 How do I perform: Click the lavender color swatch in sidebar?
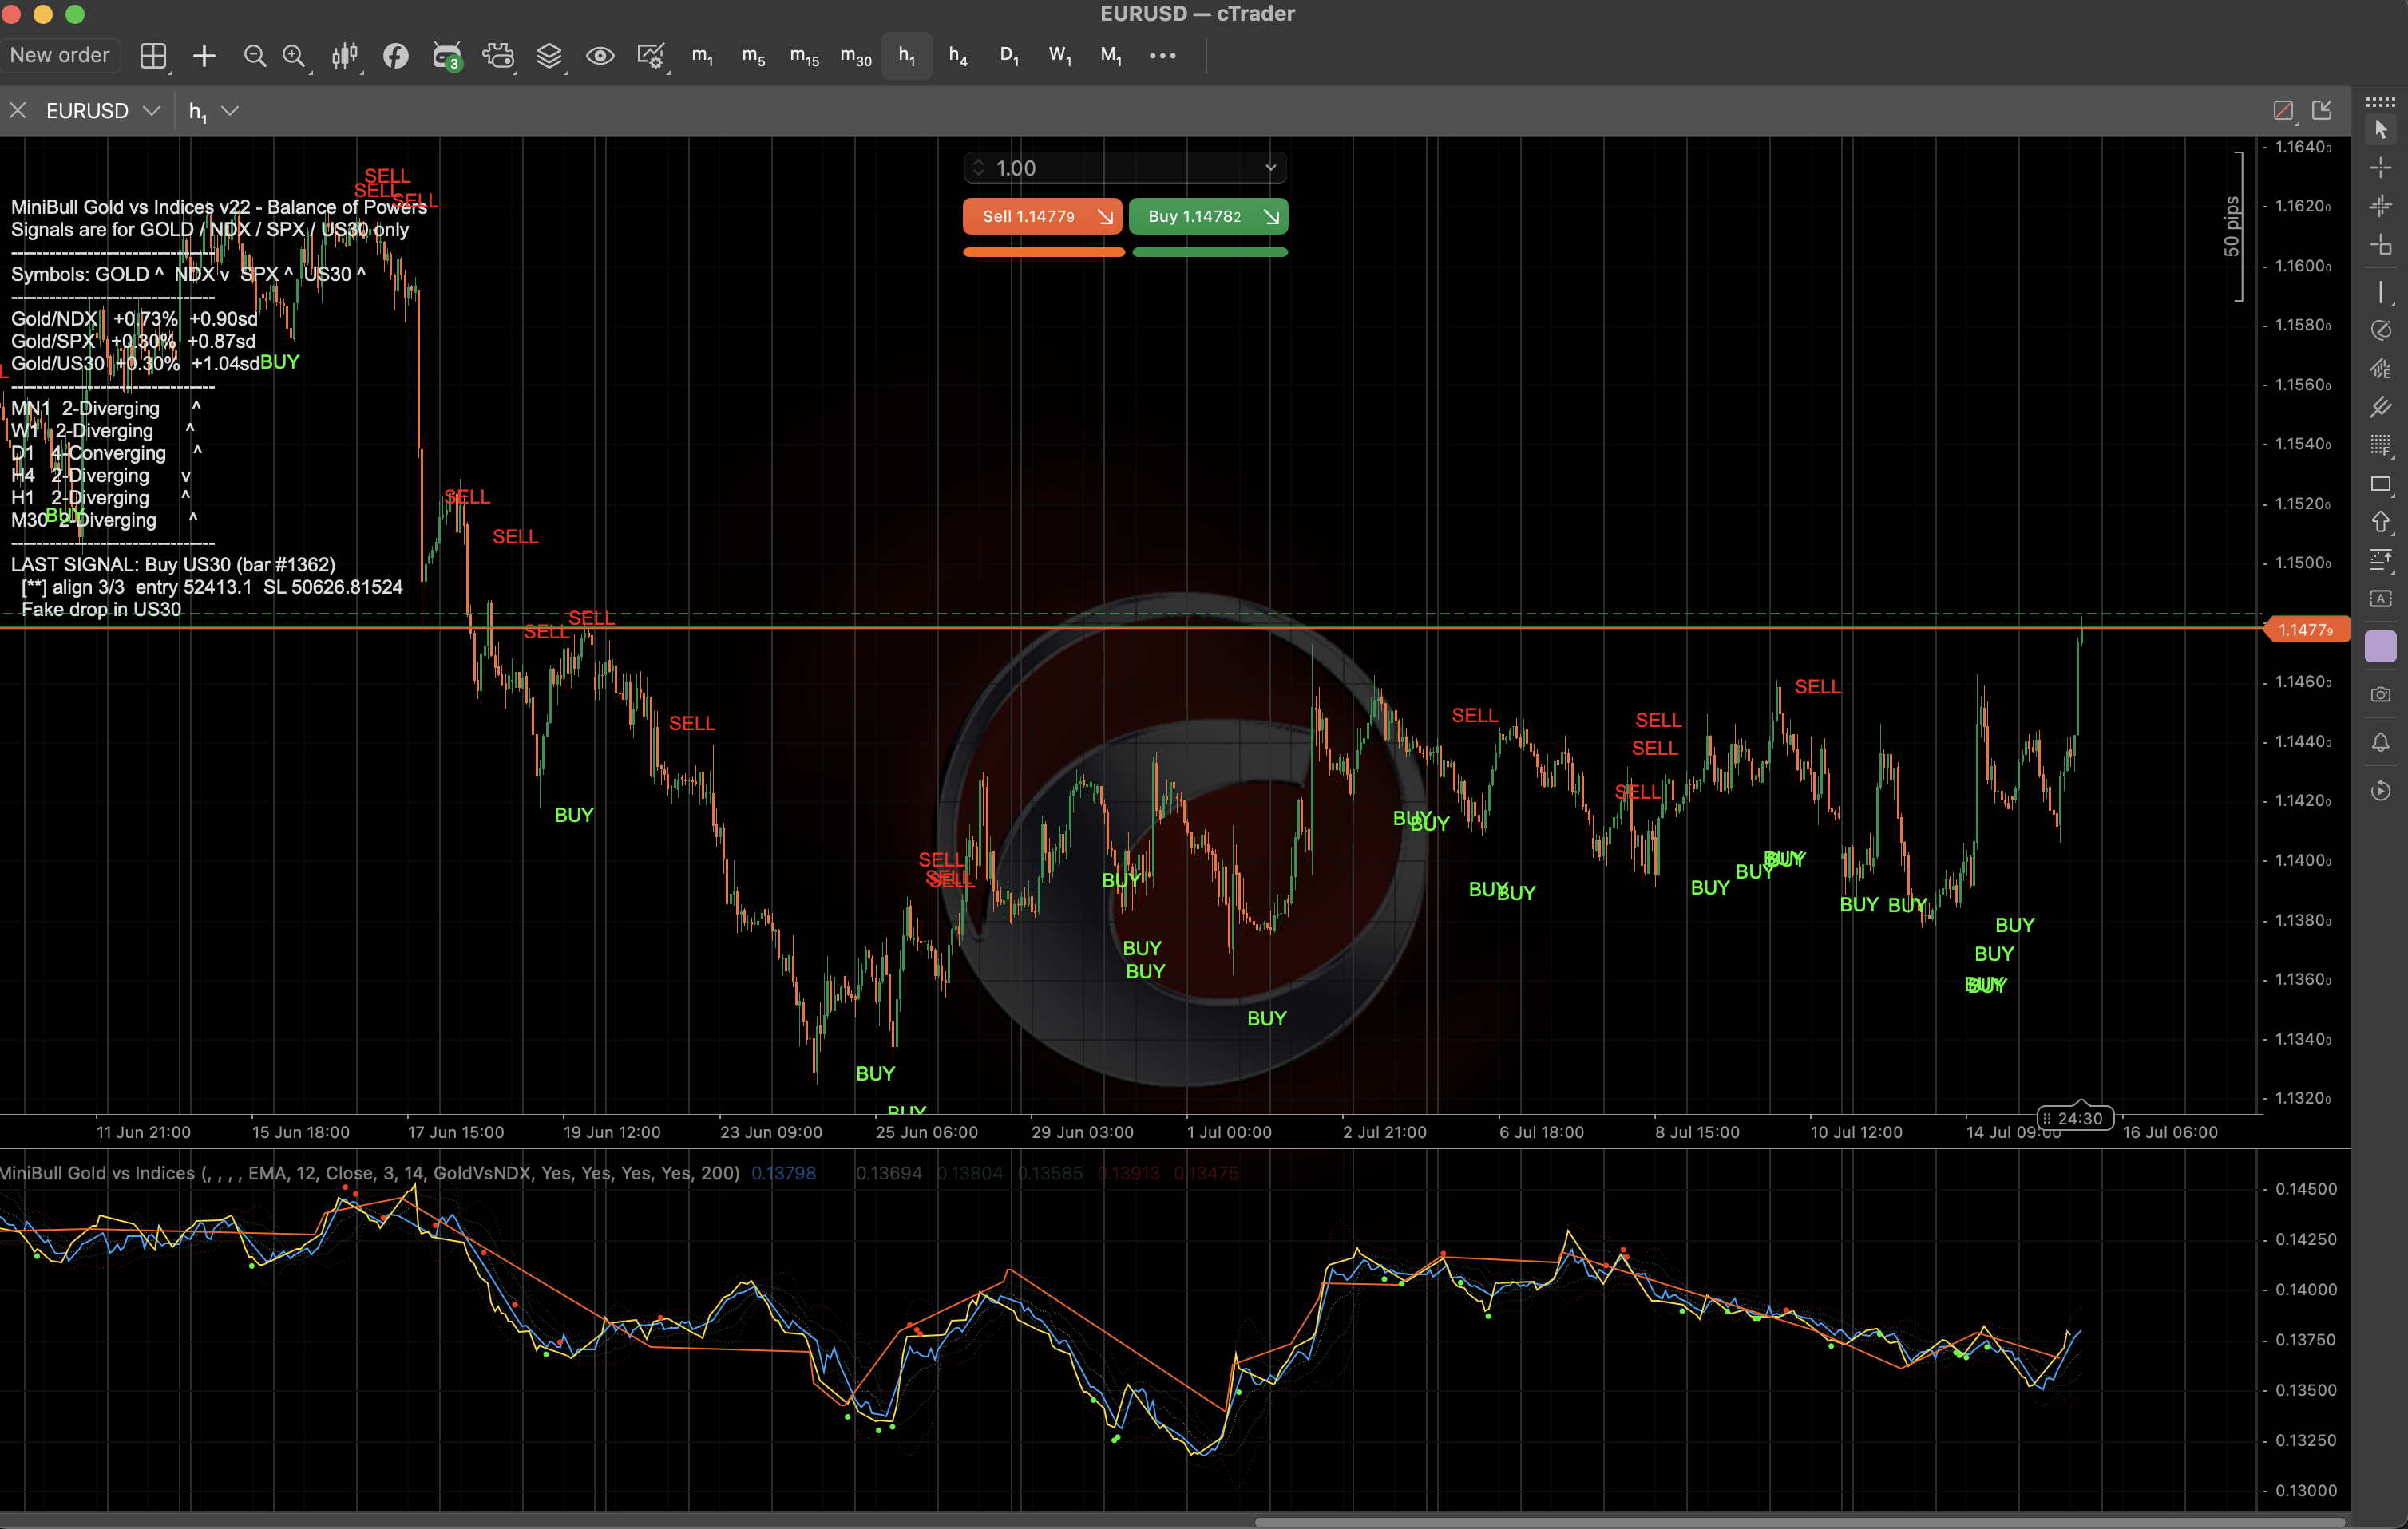point(2381,646)
